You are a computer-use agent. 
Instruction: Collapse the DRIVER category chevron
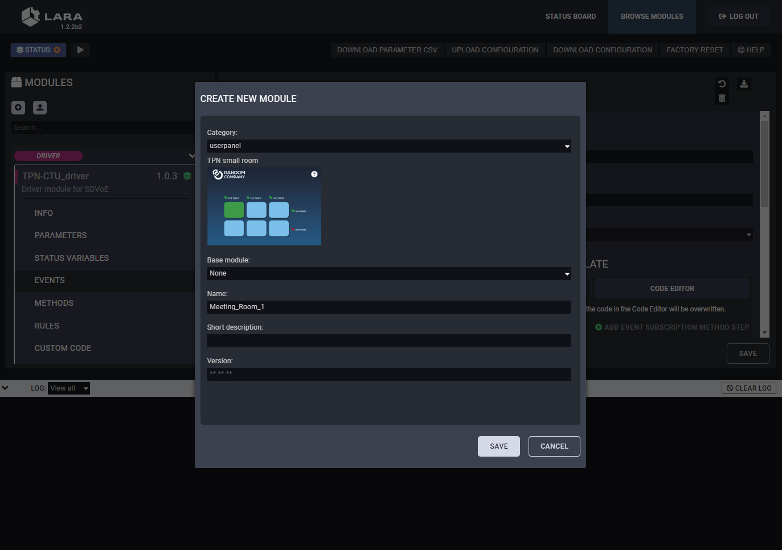coord(191,155)
